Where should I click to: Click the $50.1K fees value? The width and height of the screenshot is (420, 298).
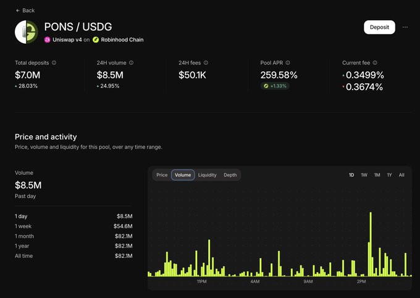pyautogui.click(x=192, y=75)
